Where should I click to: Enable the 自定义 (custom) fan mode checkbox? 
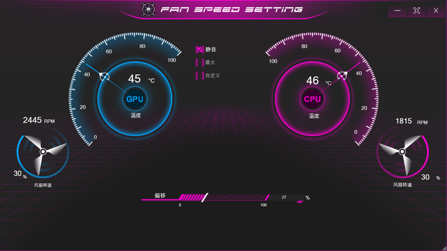(x=200, y=76)
